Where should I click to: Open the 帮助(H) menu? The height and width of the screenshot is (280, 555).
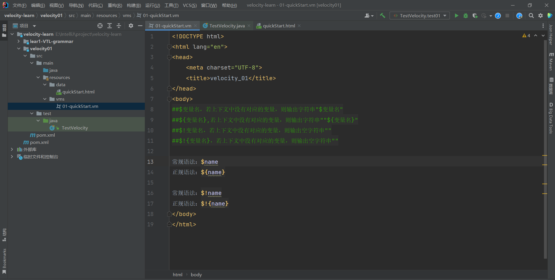229,5
